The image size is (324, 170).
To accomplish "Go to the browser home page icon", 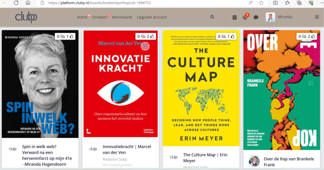I will pos(28,3).
